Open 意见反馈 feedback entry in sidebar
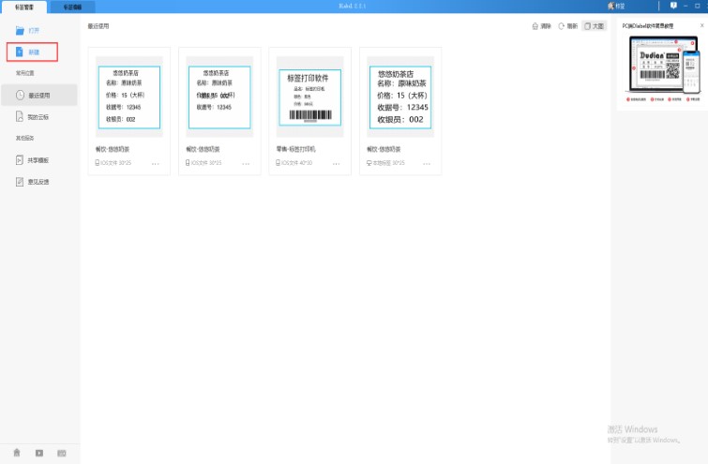Image resolution: width=708 pixels, height=464 pixels. click(33, 182)
